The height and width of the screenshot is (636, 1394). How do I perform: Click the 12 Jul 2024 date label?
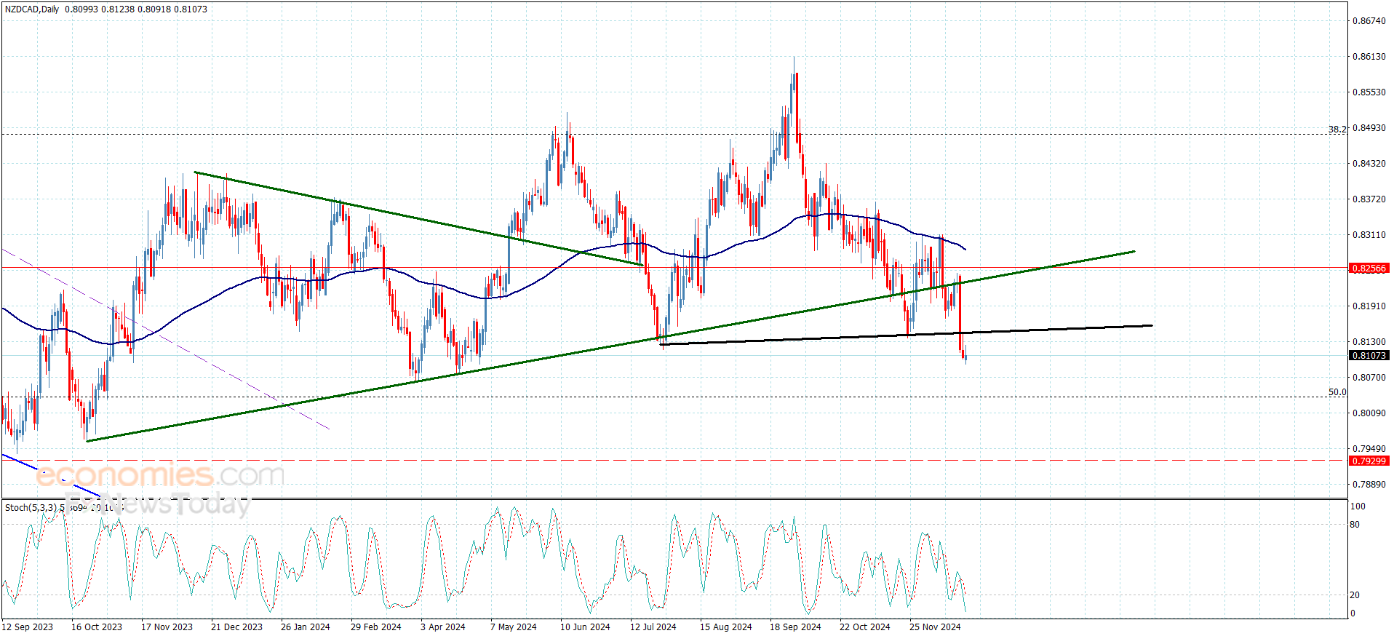point(653,627)
